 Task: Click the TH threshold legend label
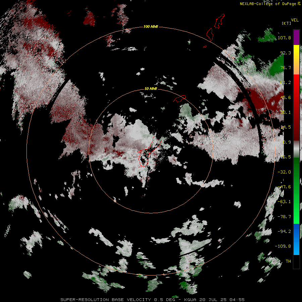(288, 261)
